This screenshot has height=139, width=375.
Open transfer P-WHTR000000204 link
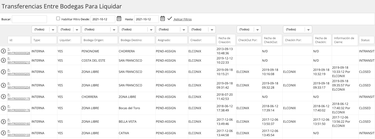pyautogui.click(x=19, y=85)
